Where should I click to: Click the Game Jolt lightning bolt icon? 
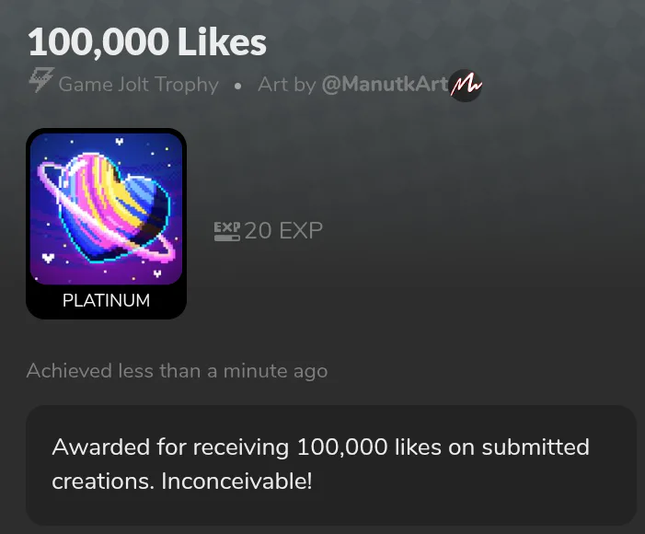point(41,80)
